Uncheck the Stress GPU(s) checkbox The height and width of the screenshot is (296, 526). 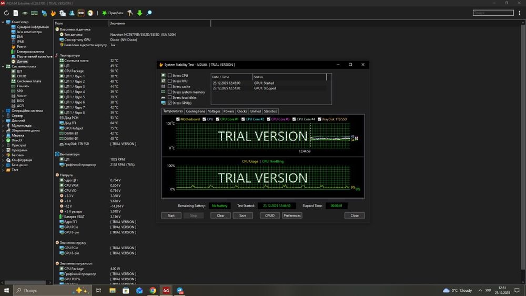point(169,103)
